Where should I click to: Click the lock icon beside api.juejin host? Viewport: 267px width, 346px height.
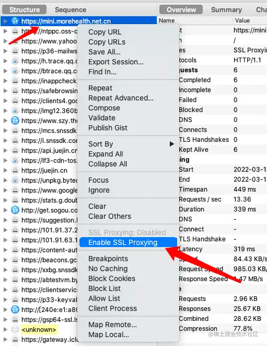coord(15,151)
